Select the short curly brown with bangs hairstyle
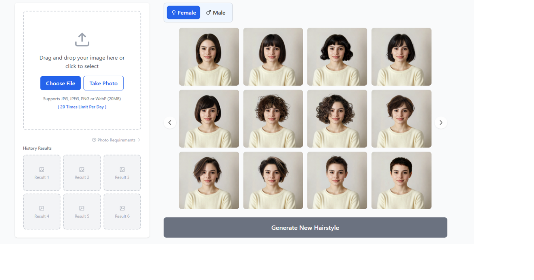The height and width of the screenshot is (280, 534). (x=273, y=118)
